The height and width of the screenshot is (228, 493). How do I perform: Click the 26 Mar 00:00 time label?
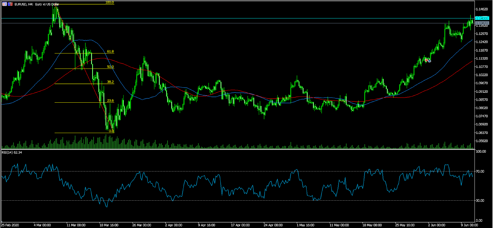142,225
